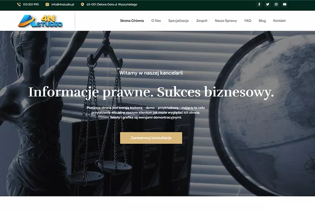Open the Blog menu item
The height and width of the screenshot is (212, 315).
262,21
